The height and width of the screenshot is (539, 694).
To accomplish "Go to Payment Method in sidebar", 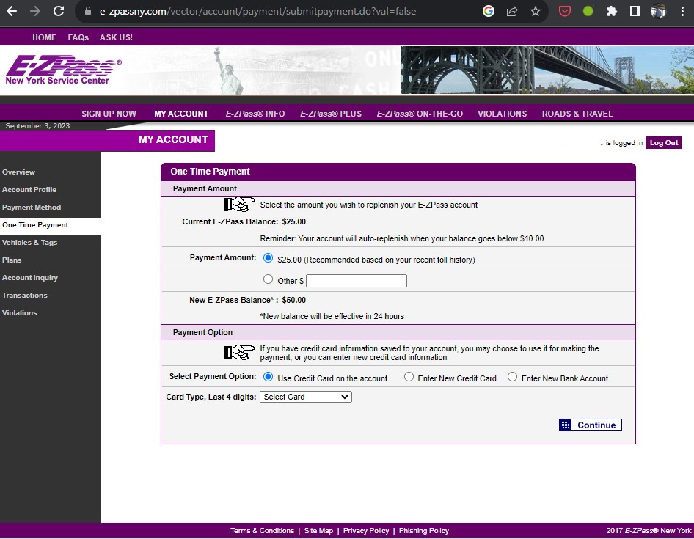I will (x=32, y=207).
